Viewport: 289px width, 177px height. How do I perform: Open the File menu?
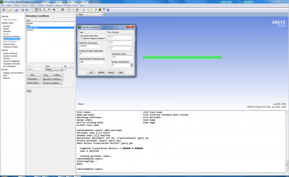click(x=3, y=5)
